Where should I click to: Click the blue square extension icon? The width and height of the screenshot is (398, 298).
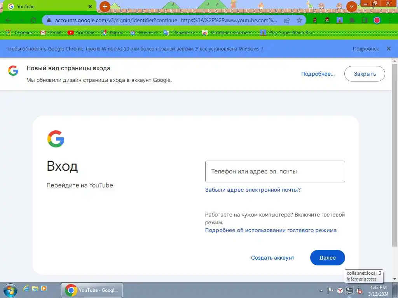coord(340,20)
